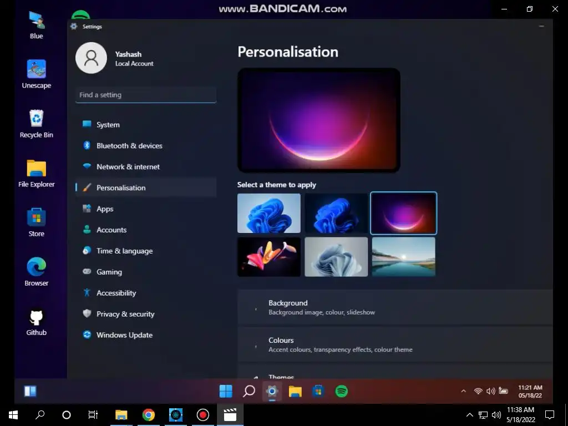Open File Explorer desktop shortcut
Image resolution: width=568 pixels, height=426 pixels.
[36, 174]
